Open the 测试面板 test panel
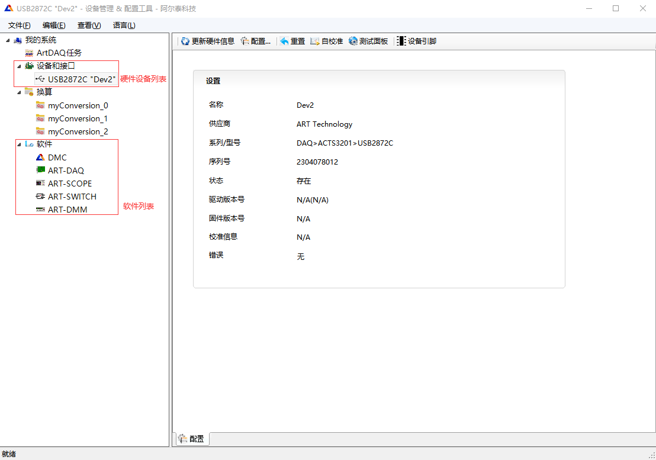Image resolution: width=656 pixels, height=460 pixels. (353, 41)
